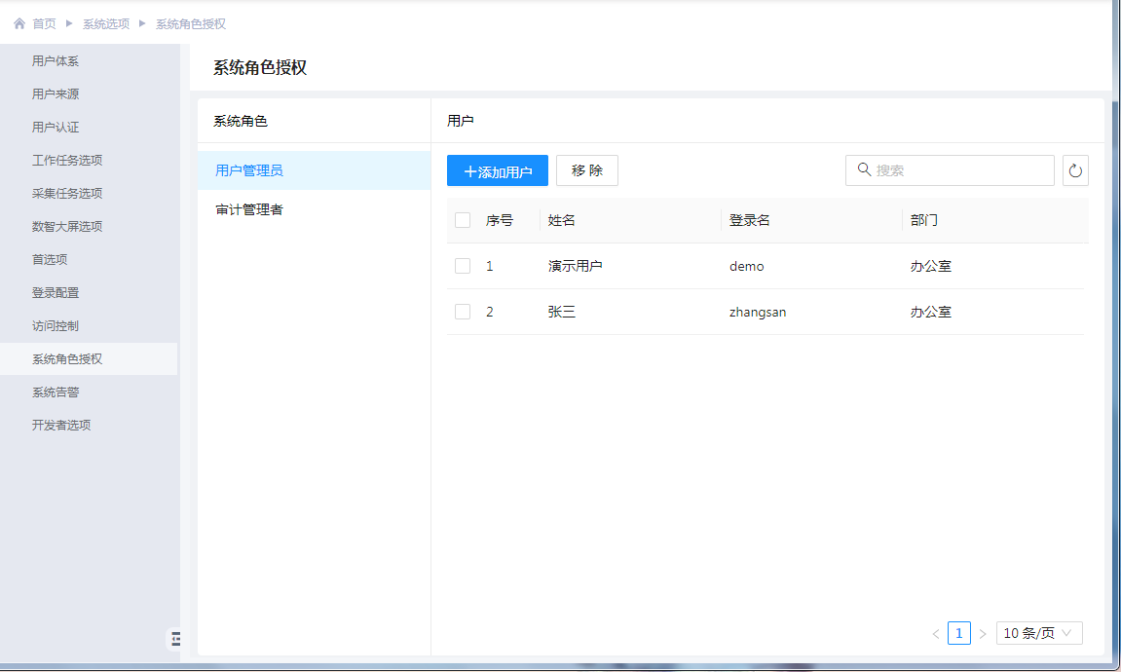The image size is (1121, 672).
Task: Click the 移除 button
Action: pyautogui.click(x=587, y=170)
